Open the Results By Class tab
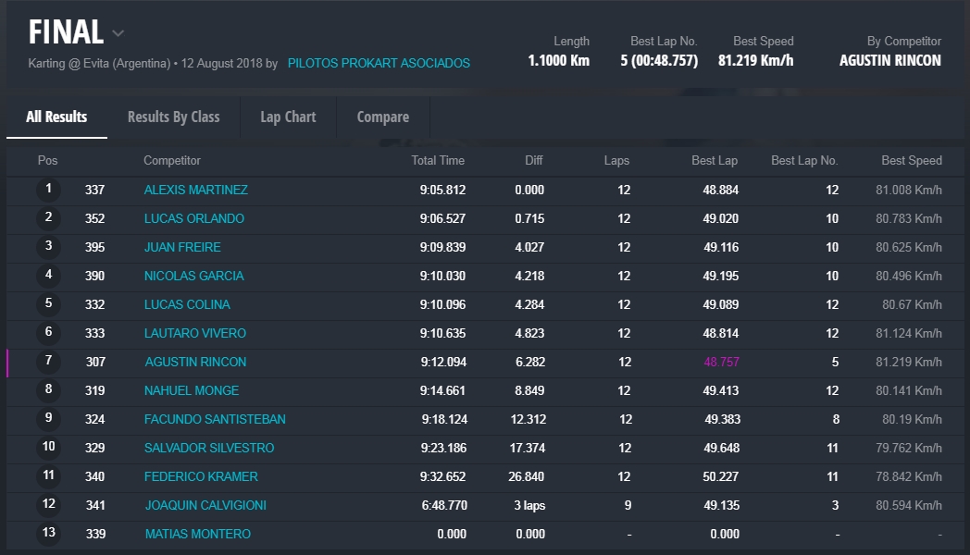The image size is (970, 555). point(173,117)
